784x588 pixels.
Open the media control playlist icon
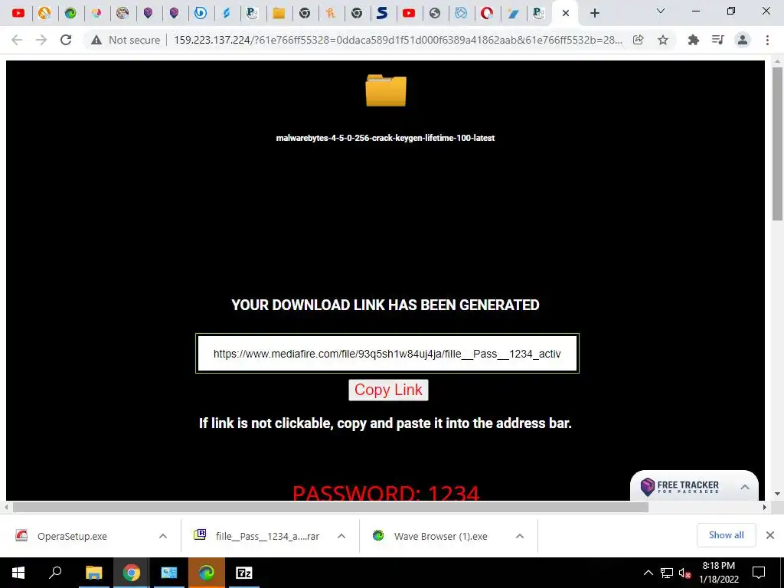[718, 40]
